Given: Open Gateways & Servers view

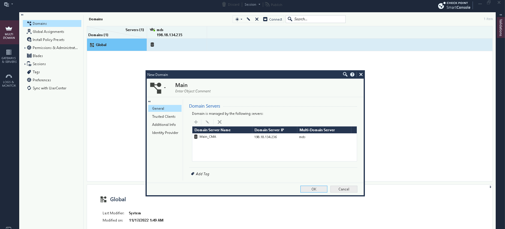Looking at the screenshot, I should click(9, 56).
